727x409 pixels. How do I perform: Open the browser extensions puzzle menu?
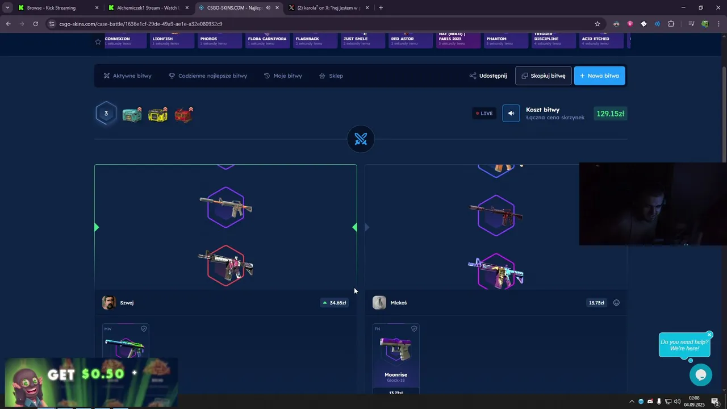point(671,24)
